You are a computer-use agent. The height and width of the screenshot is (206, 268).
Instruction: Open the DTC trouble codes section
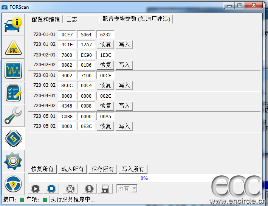13,48
